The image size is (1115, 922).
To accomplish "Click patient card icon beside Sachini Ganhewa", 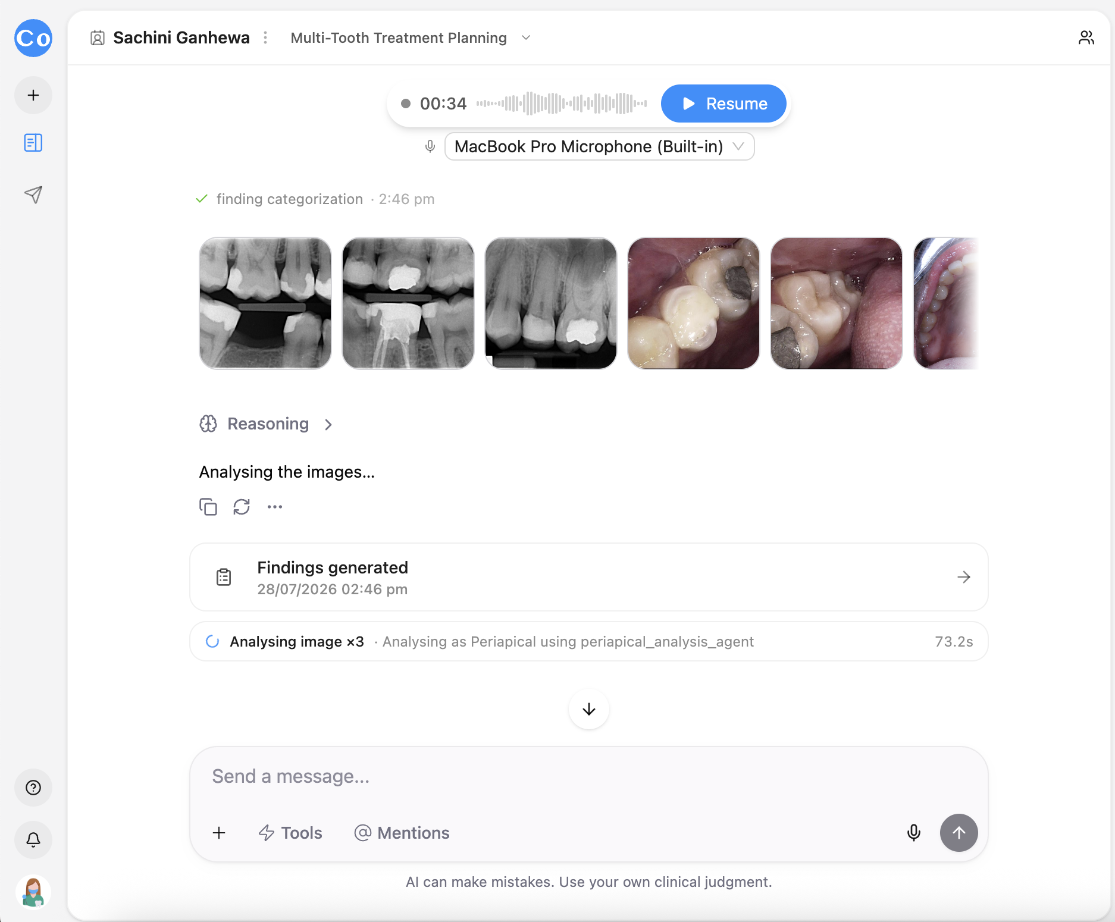I will [98, 38].
